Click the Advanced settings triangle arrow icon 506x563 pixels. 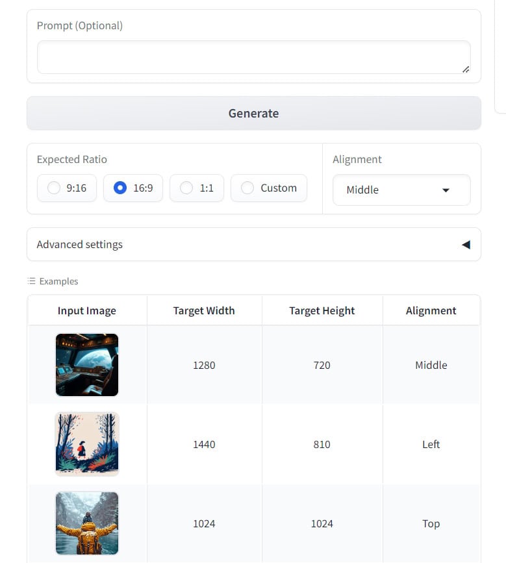[x=466, y=245]
